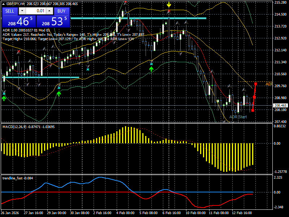The image size is (289, 217).
Task: Click time axis label '26 Jan 2026'
Action: (x=10, y=213)
